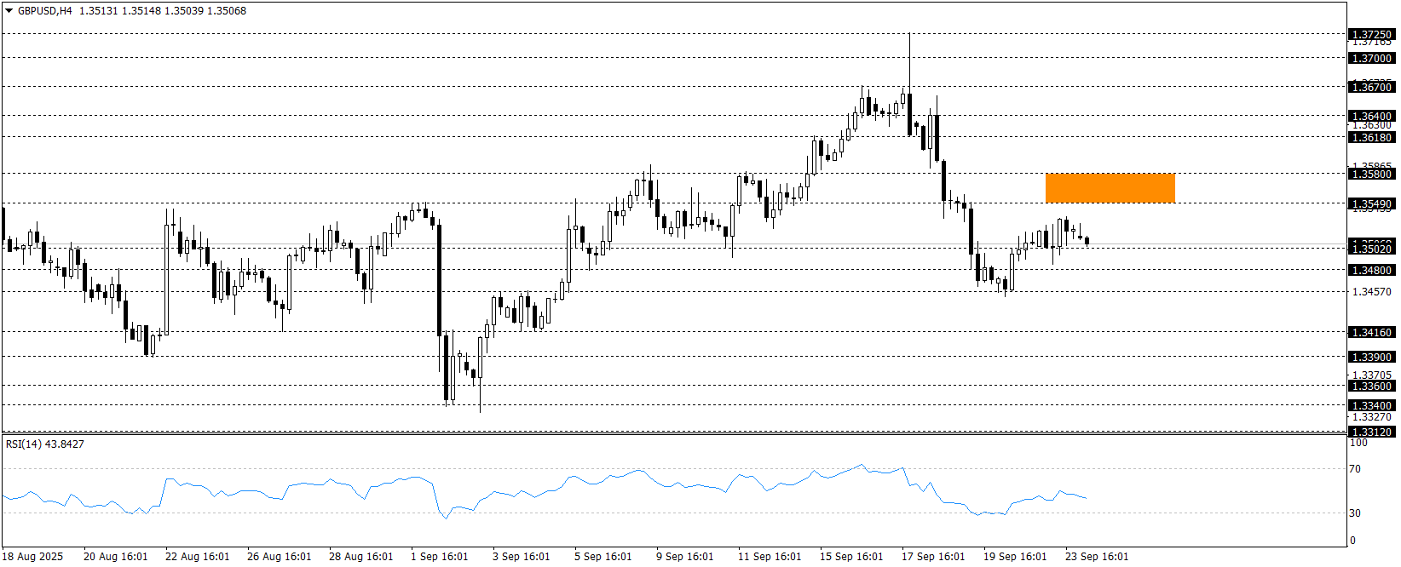This screenshot has width=1401, height=567.
Task: Click the 1.33900 price level label
Action: coord(1371,357)
